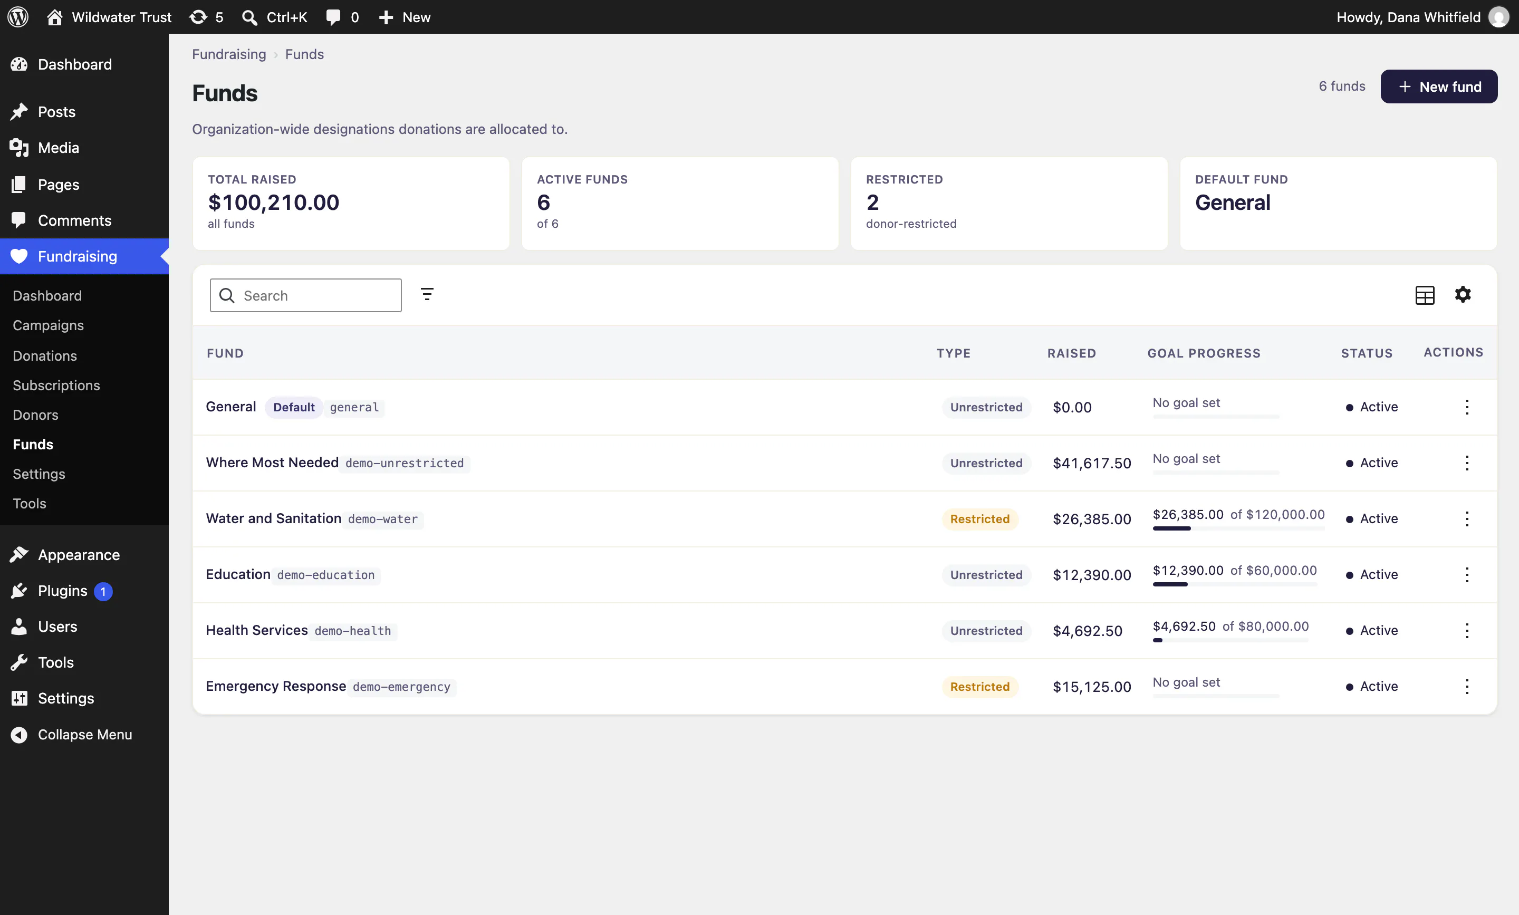Switch the table layout view icon

(x=1425, y=295)
